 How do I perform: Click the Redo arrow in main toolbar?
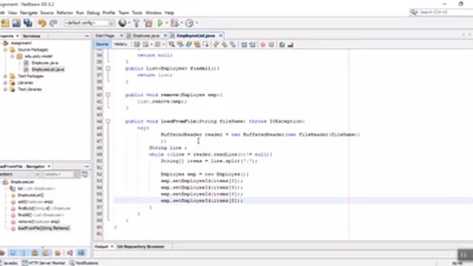coord(53,23)
